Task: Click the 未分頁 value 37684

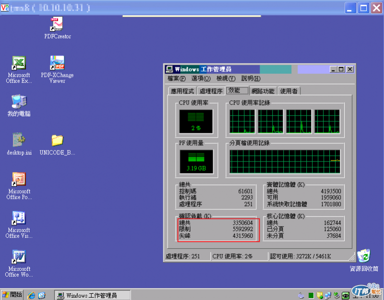Action: click(334, 236)
